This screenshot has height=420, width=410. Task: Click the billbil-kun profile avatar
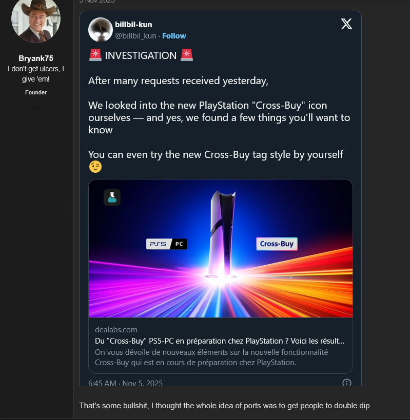click(x=101, y=30)
